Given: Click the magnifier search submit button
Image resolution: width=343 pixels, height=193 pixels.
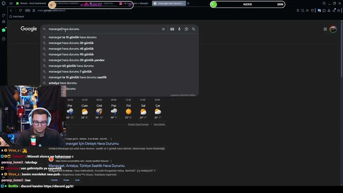Looking at the screenshot, I should point(193,29).
